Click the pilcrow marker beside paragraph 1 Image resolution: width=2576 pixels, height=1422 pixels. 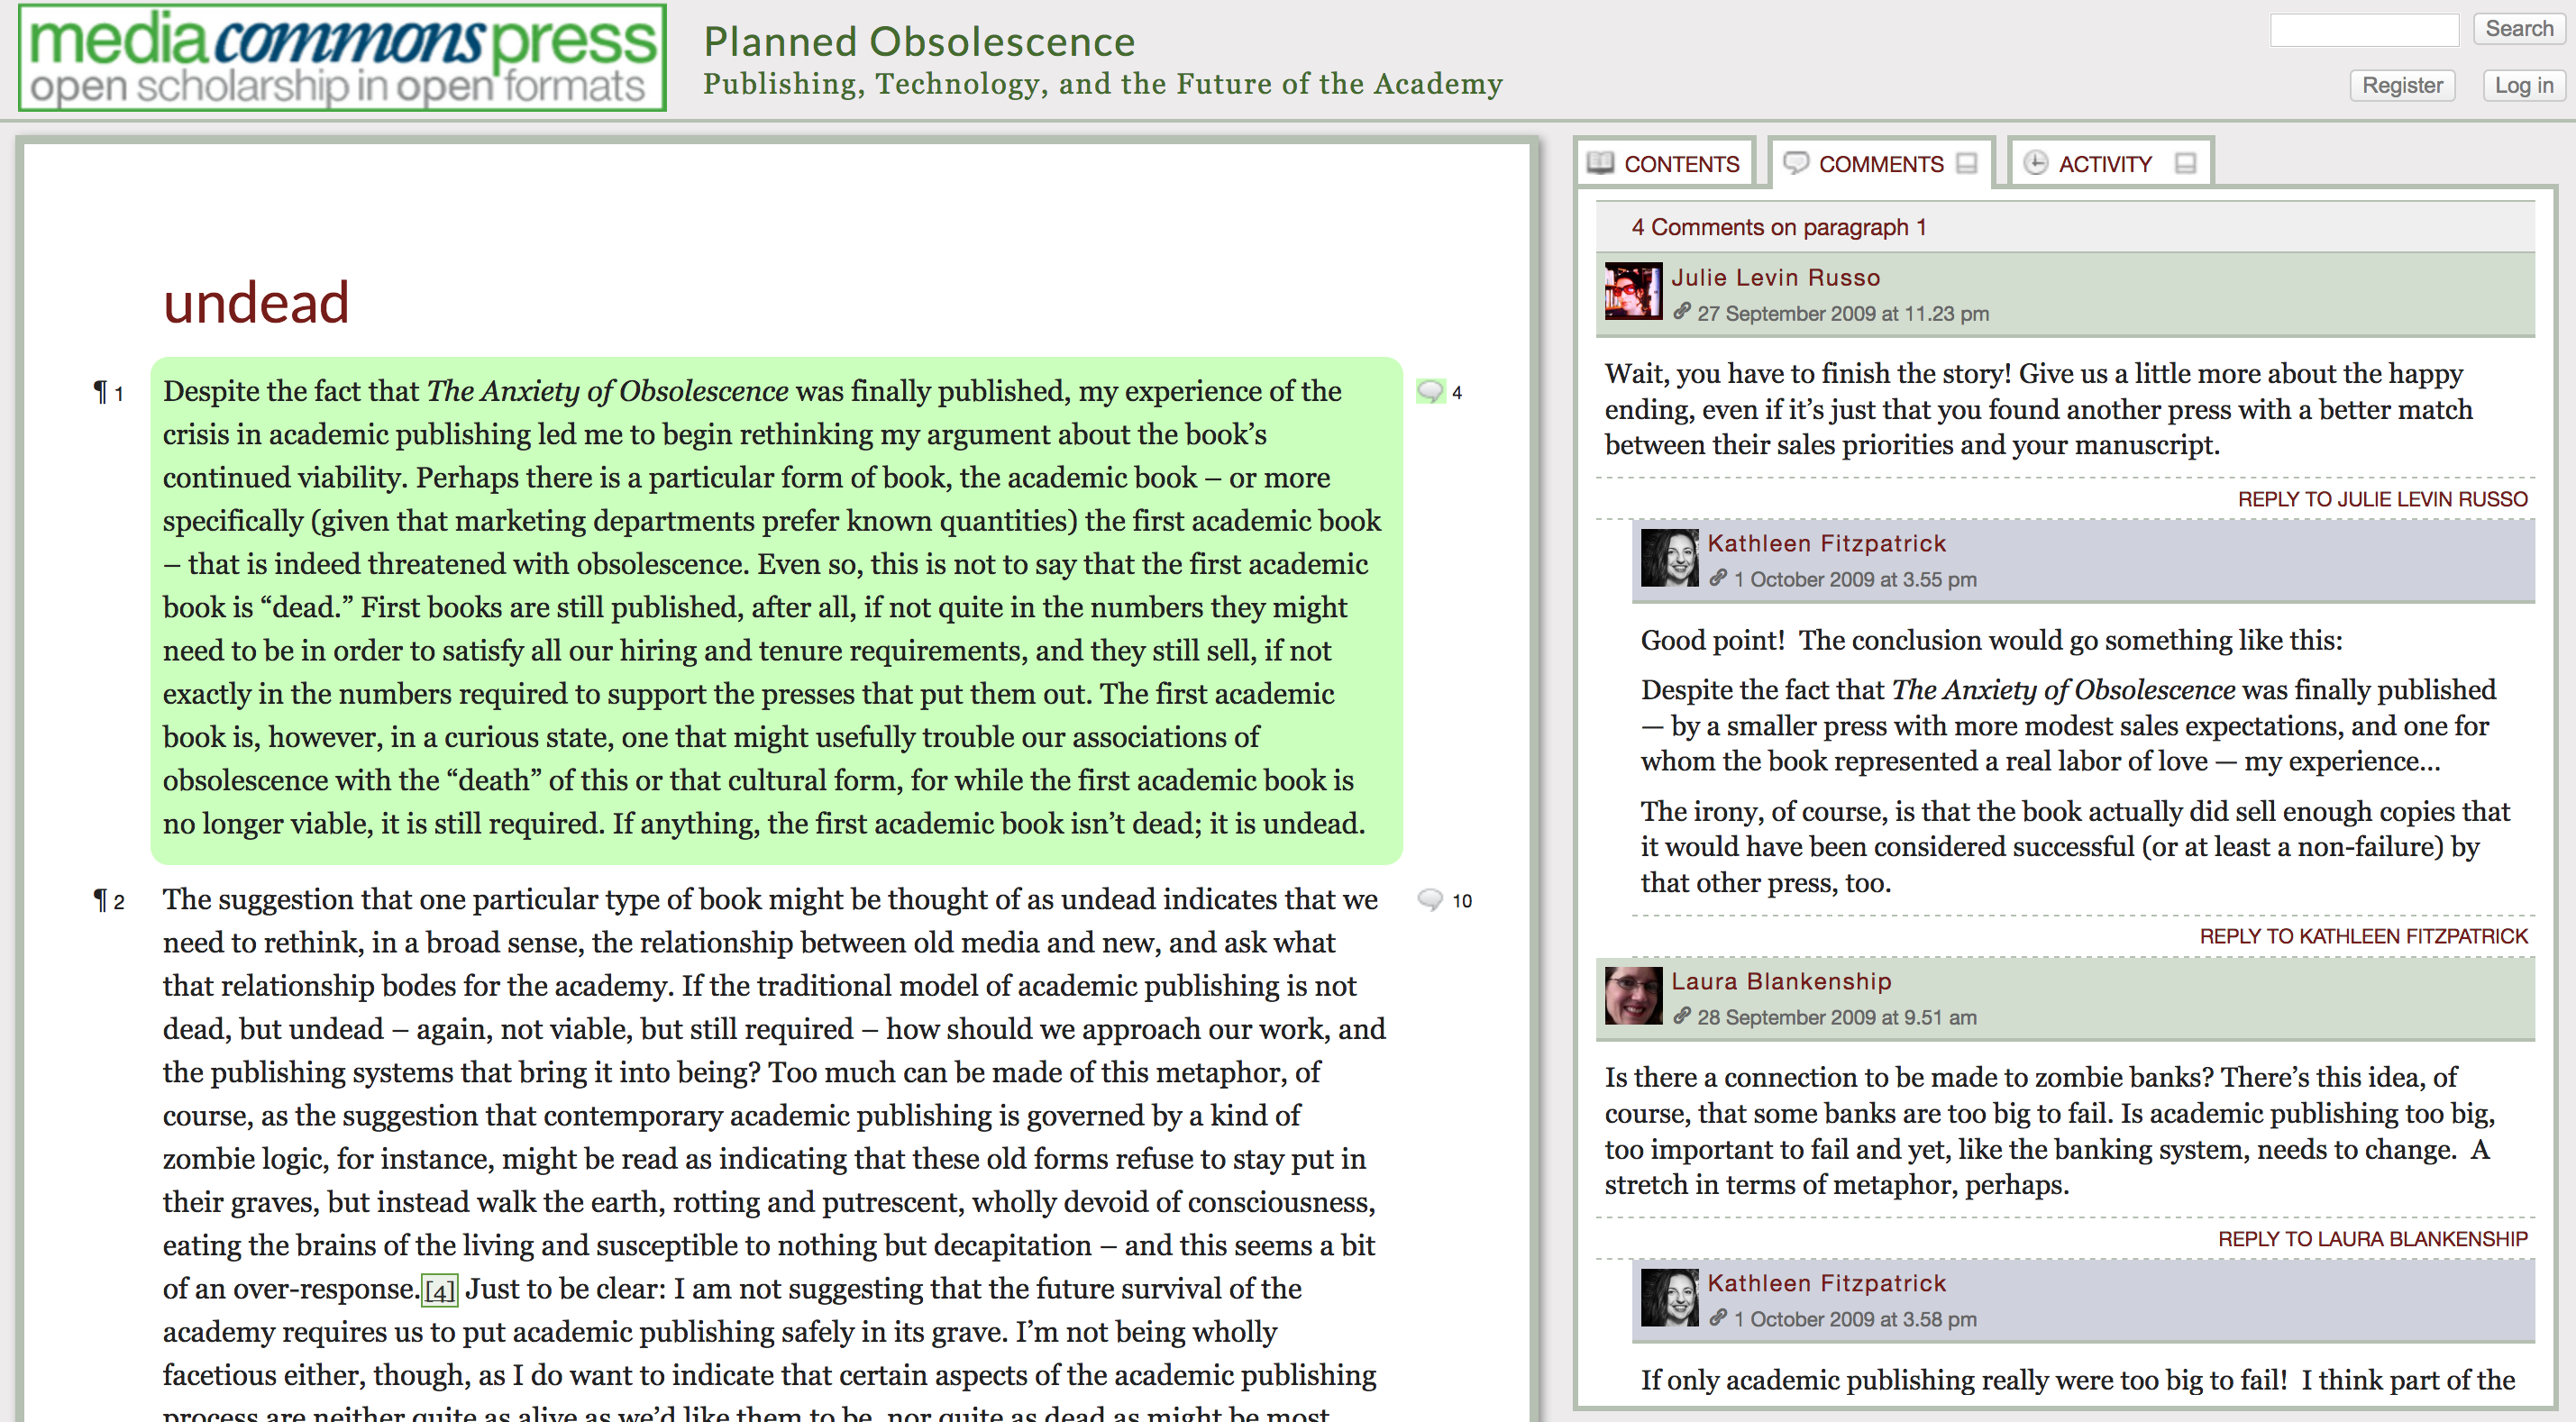pos(100,390)
